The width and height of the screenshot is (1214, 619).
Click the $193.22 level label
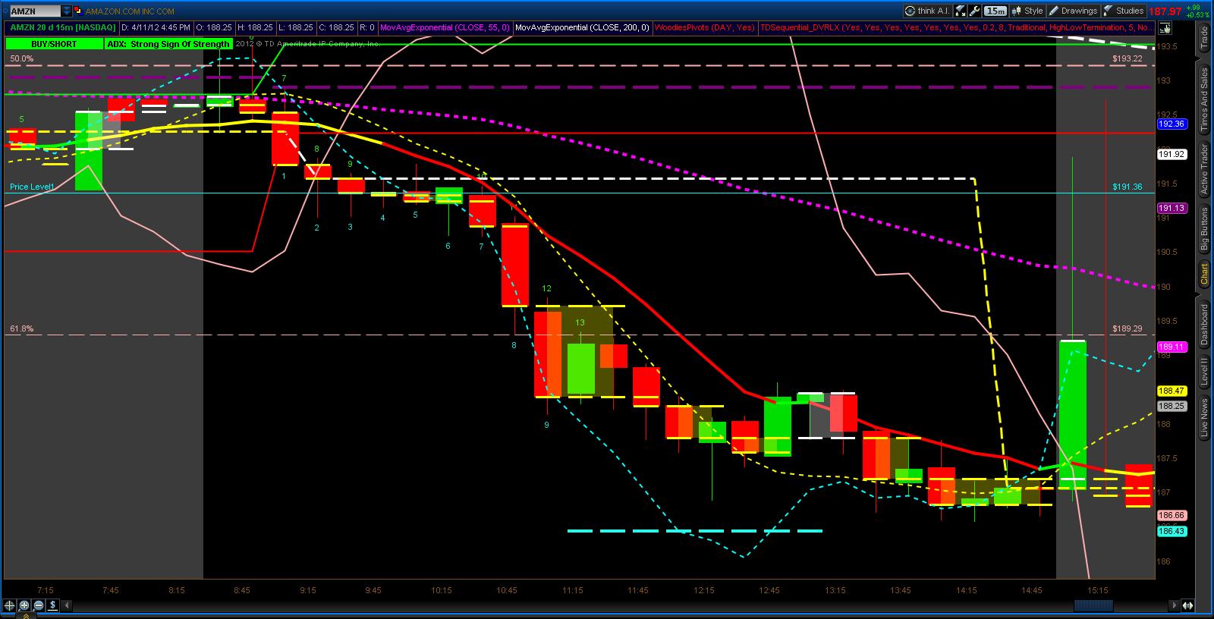[x=1127, y=58]
